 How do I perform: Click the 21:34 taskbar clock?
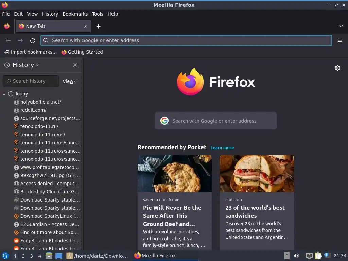point(340,256)
